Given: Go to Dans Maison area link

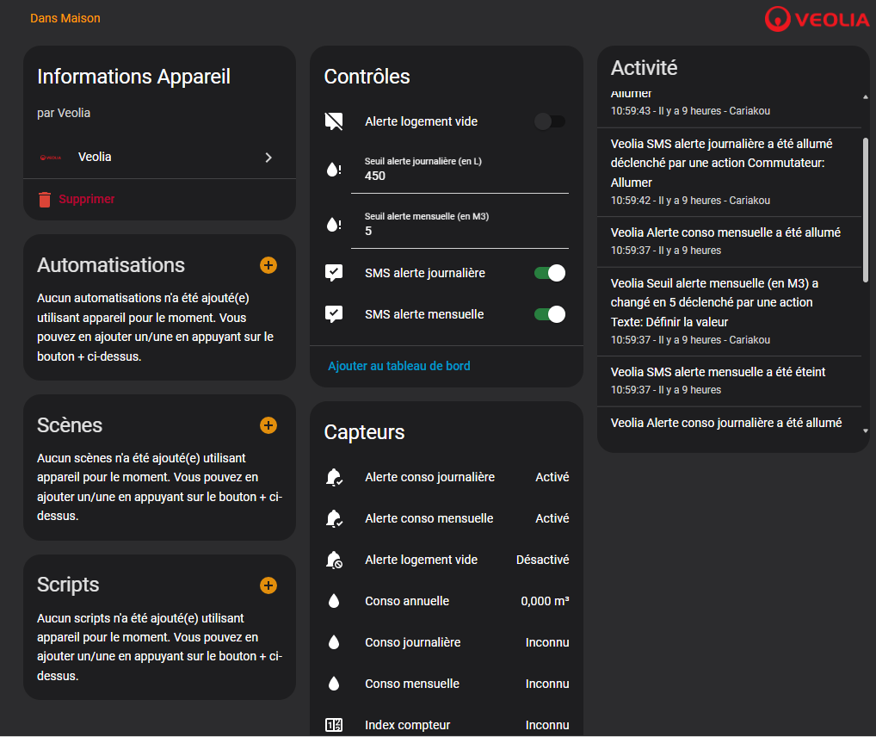Looking at the screenshot, I should 65,18.
